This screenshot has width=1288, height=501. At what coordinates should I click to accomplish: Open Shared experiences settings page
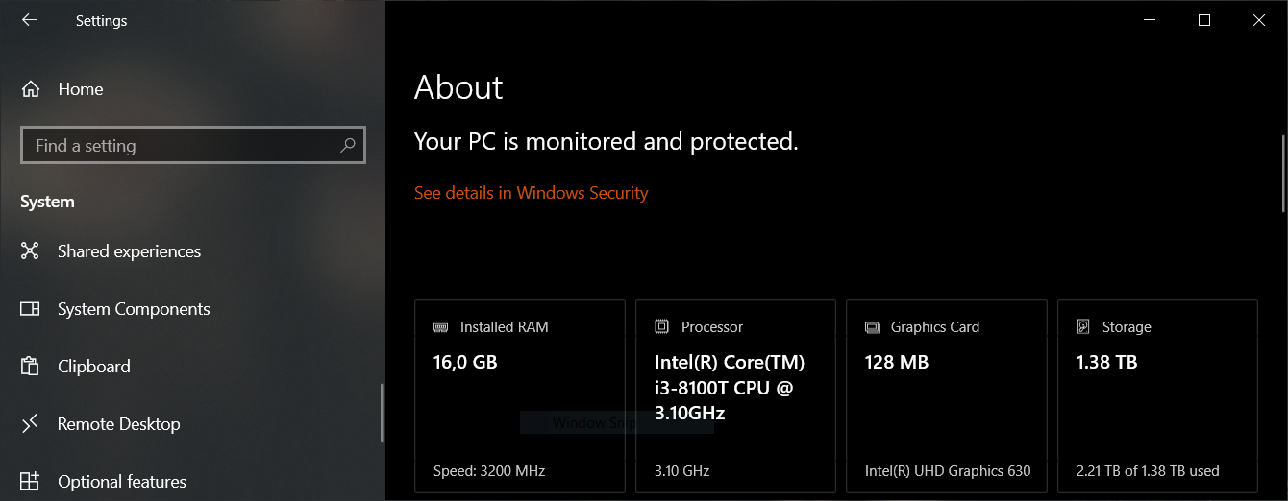click(x=129, y=251)
